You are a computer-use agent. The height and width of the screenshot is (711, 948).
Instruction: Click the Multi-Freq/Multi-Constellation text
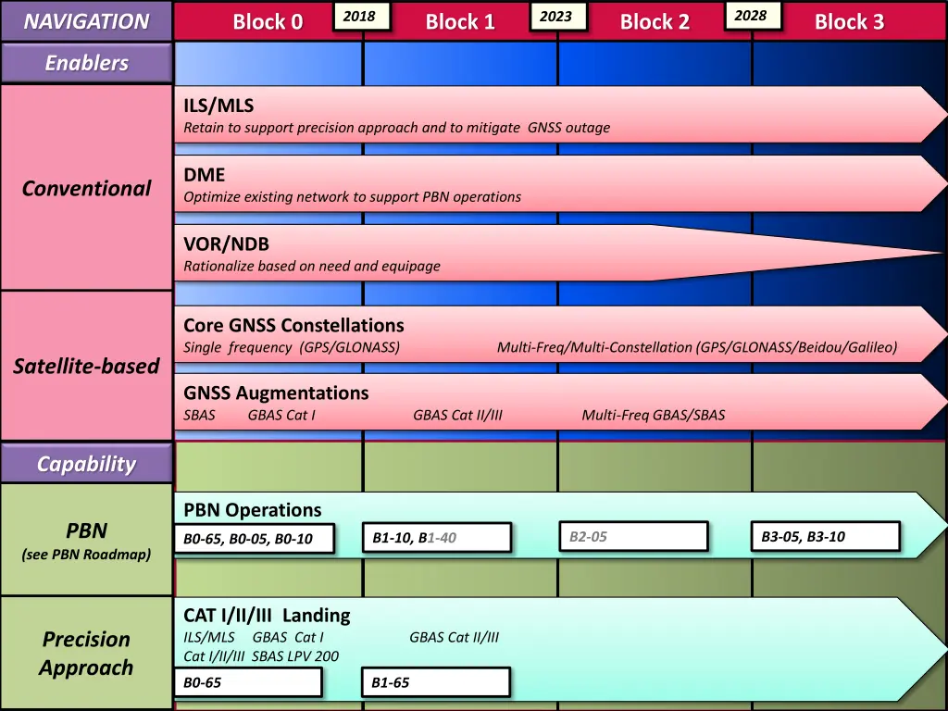697,347
